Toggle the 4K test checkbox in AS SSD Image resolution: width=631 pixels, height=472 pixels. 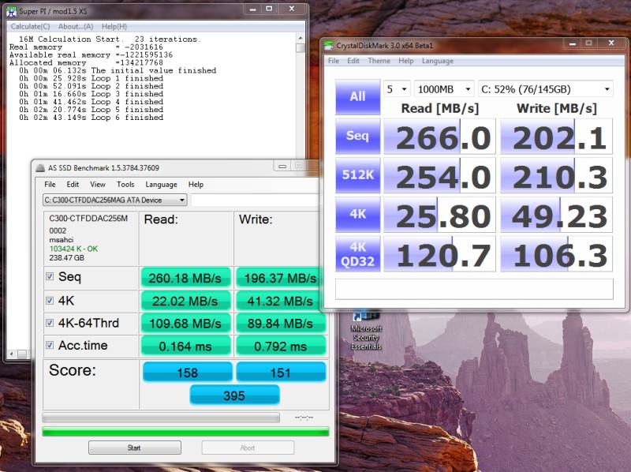[50, 301]
